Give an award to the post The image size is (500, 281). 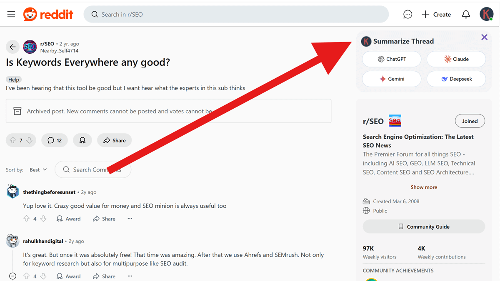coord(82,140)
